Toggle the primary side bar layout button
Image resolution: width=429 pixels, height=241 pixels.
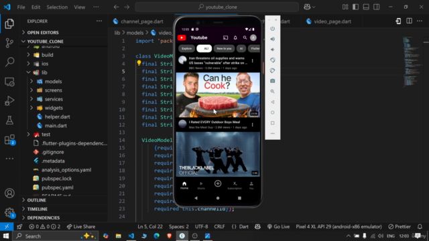355,7
